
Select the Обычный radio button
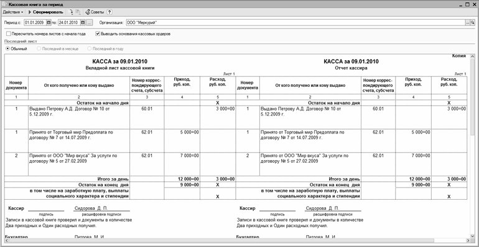(x=7, y=49)
